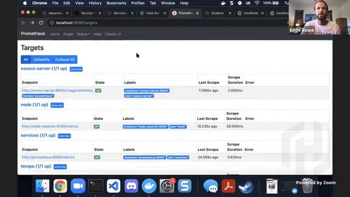Switch to the Fake Service browser tab

[x=153, y=13]
